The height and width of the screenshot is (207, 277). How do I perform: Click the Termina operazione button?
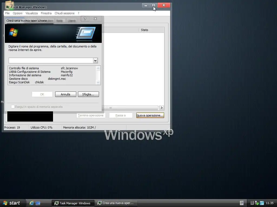tap(91, 115)
